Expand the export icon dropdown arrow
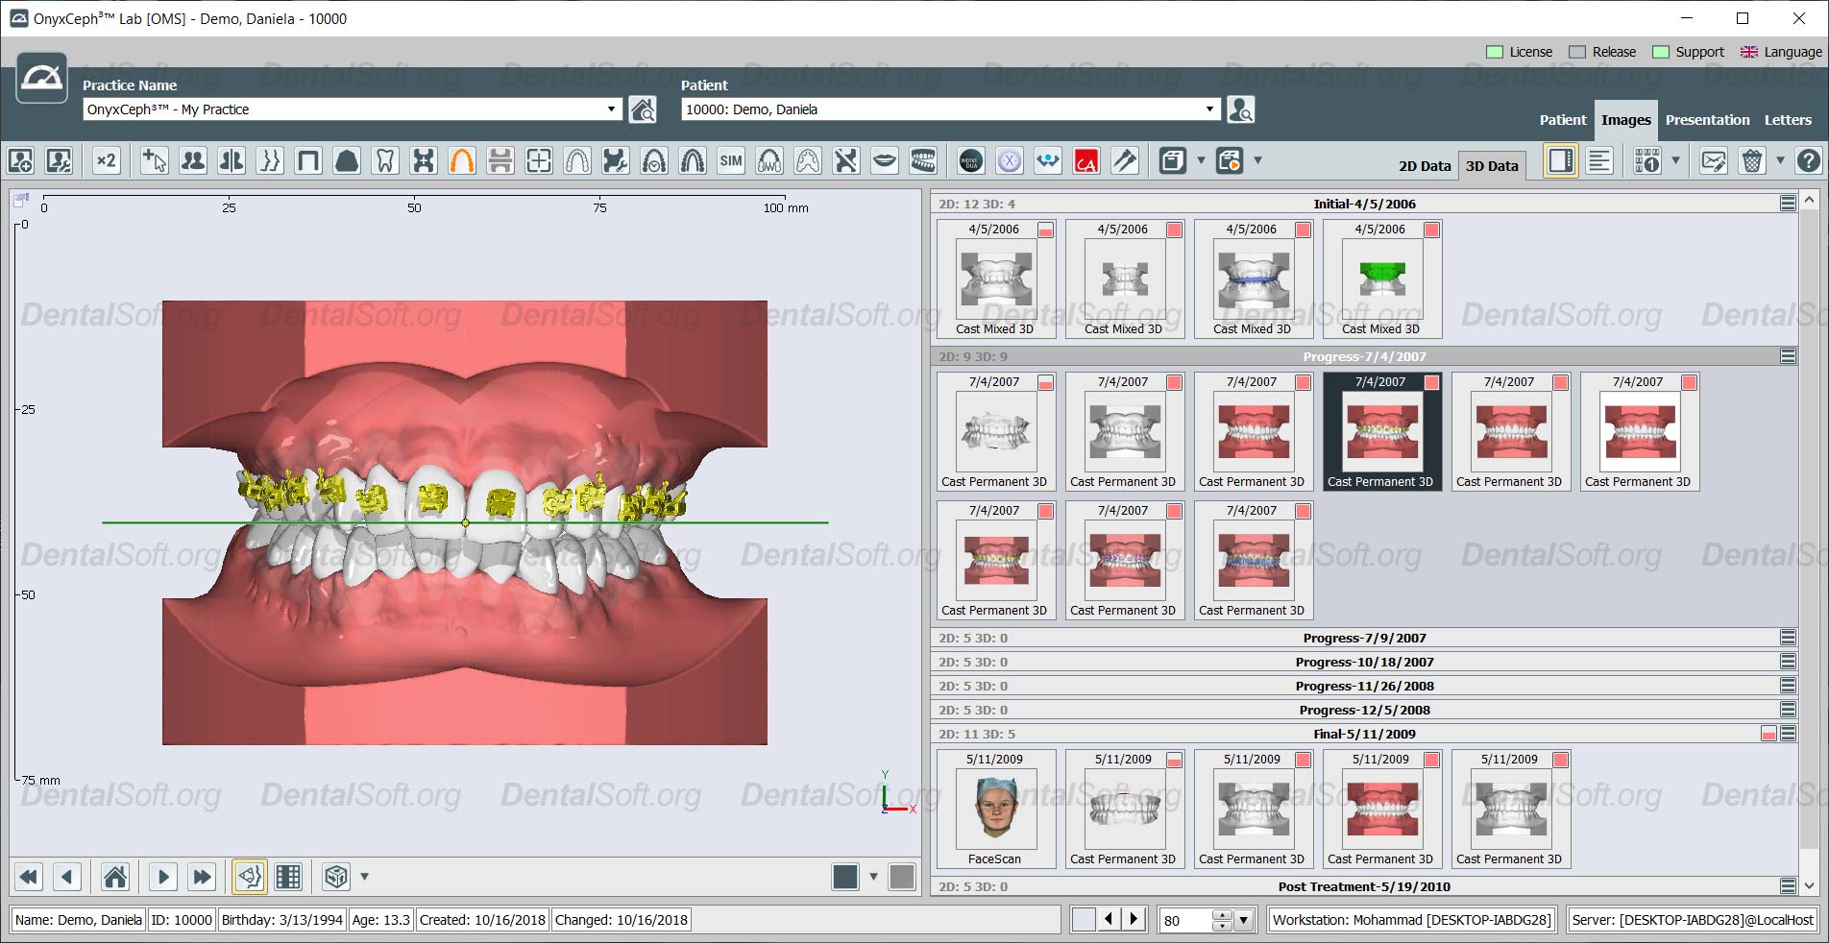1829x943 pixels. coord(1199,160)
